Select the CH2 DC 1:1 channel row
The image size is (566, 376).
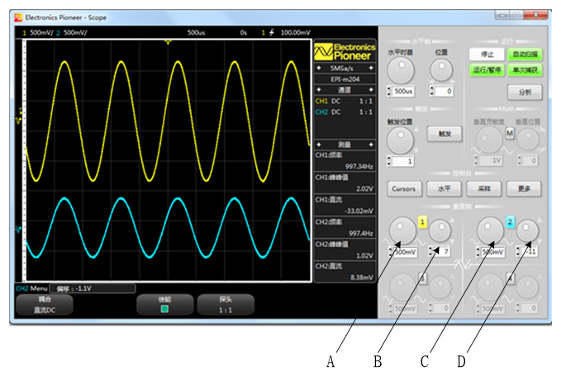pyautogui.click(x=345, y=112)
